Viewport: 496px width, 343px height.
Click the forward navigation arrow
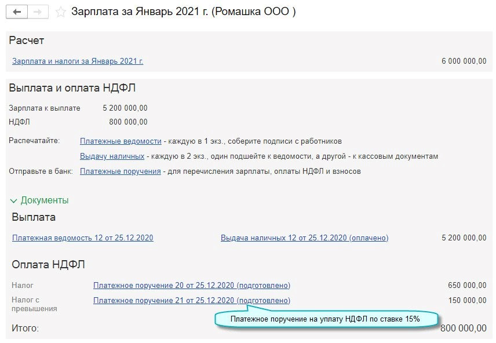point(38,12)
